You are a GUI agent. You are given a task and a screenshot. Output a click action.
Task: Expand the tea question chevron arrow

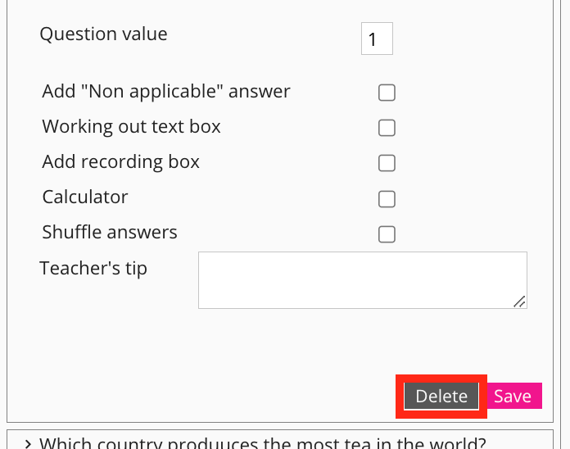(x=28, y=443)
